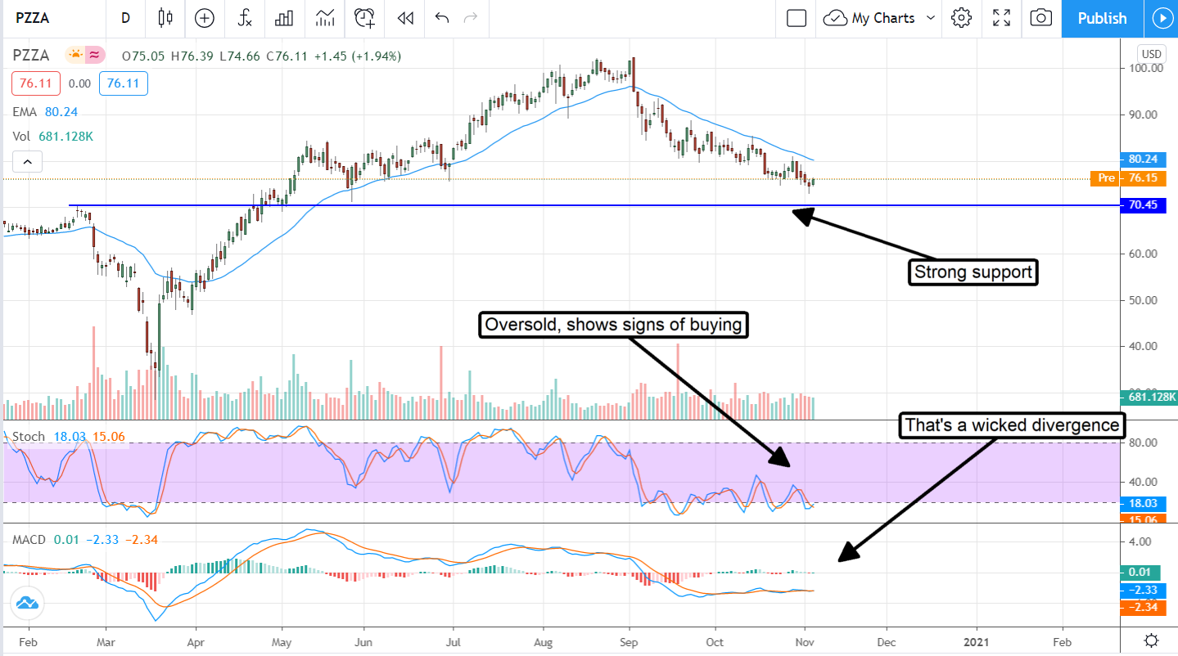Enter fullscreen mode
The width and height of the screenshot is (1178, 656).
pos(1001,18)
